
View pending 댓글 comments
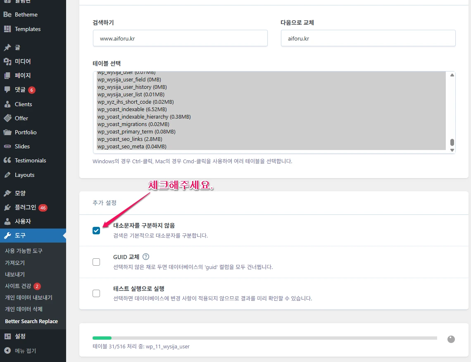pos(19,89)
